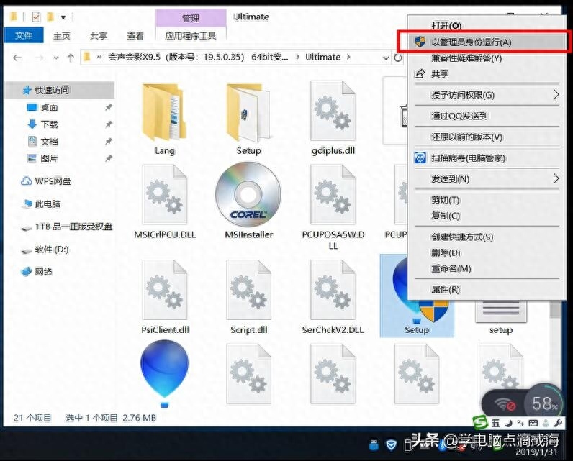Viewport: 573px width, 461px height.
Task: Choose 打开(O) in context menu
Action: (486, 26)
